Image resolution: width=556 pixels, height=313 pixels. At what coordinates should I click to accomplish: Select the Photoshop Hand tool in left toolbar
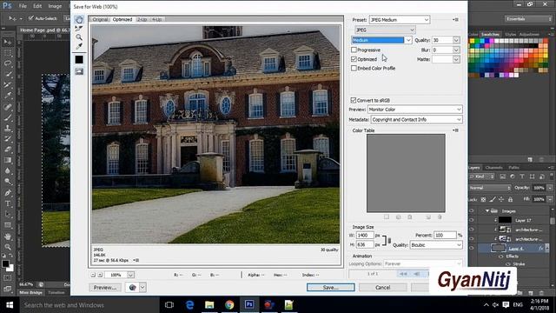[8, 236]
